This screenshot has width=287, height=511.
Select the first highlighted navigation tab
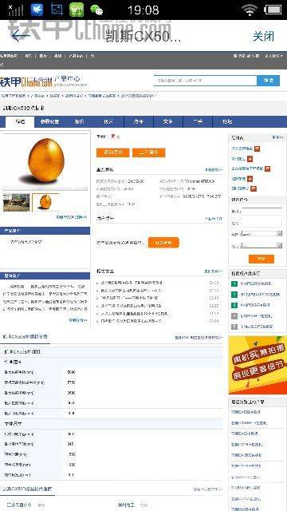tap(20, 122)
